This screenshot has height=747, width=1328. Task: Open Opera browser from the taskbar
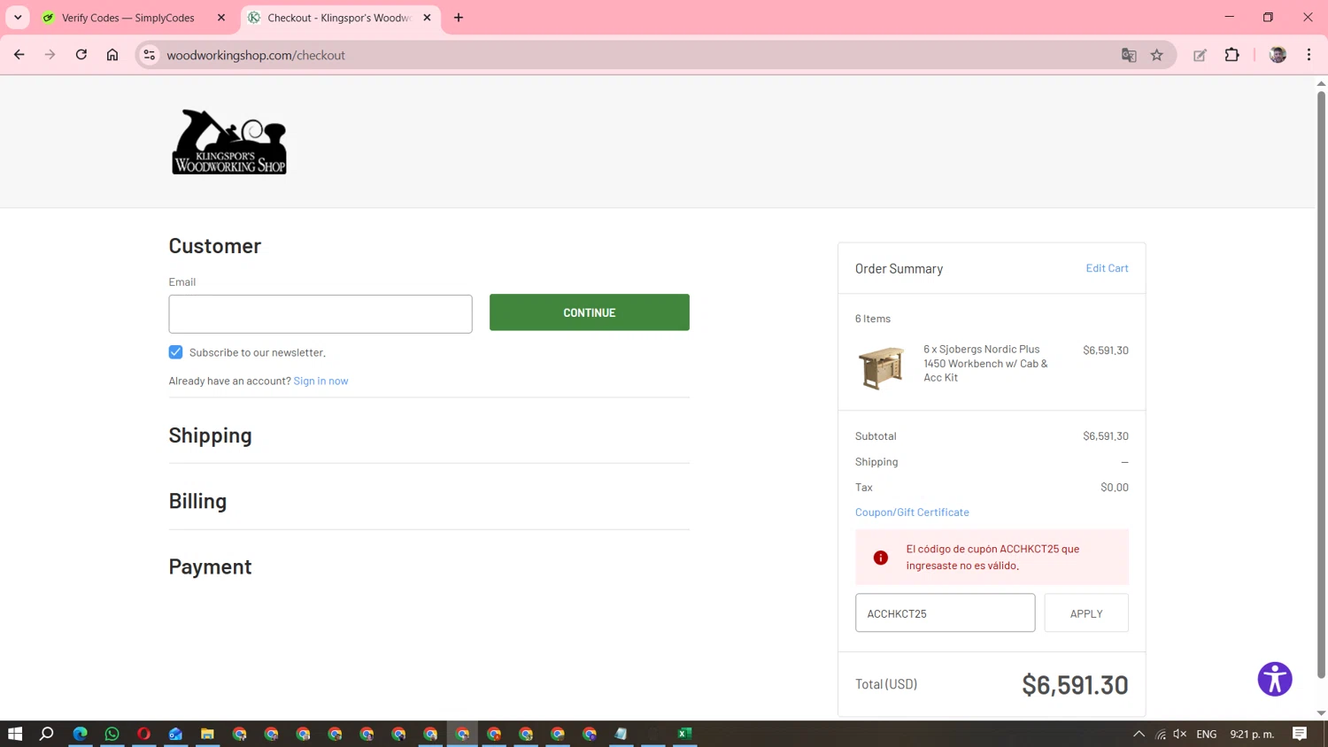click(144, 734)
